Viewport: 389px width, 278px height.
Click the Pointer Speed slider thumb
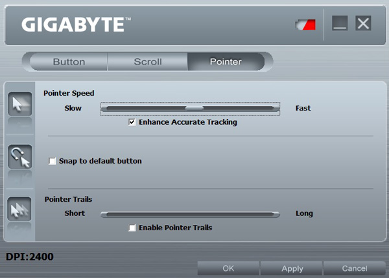(x=194, y=108)
